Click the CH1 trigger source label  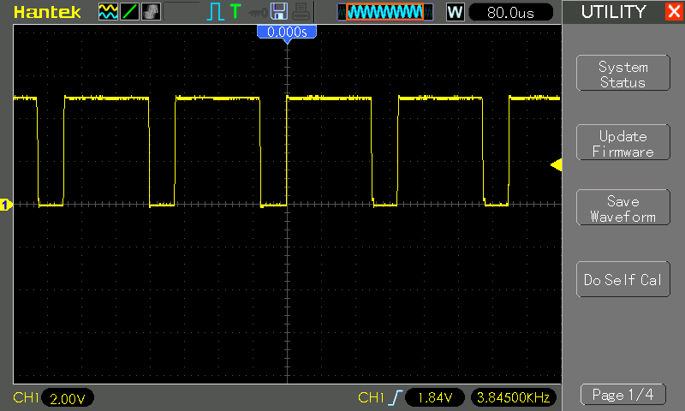point(371,397)
